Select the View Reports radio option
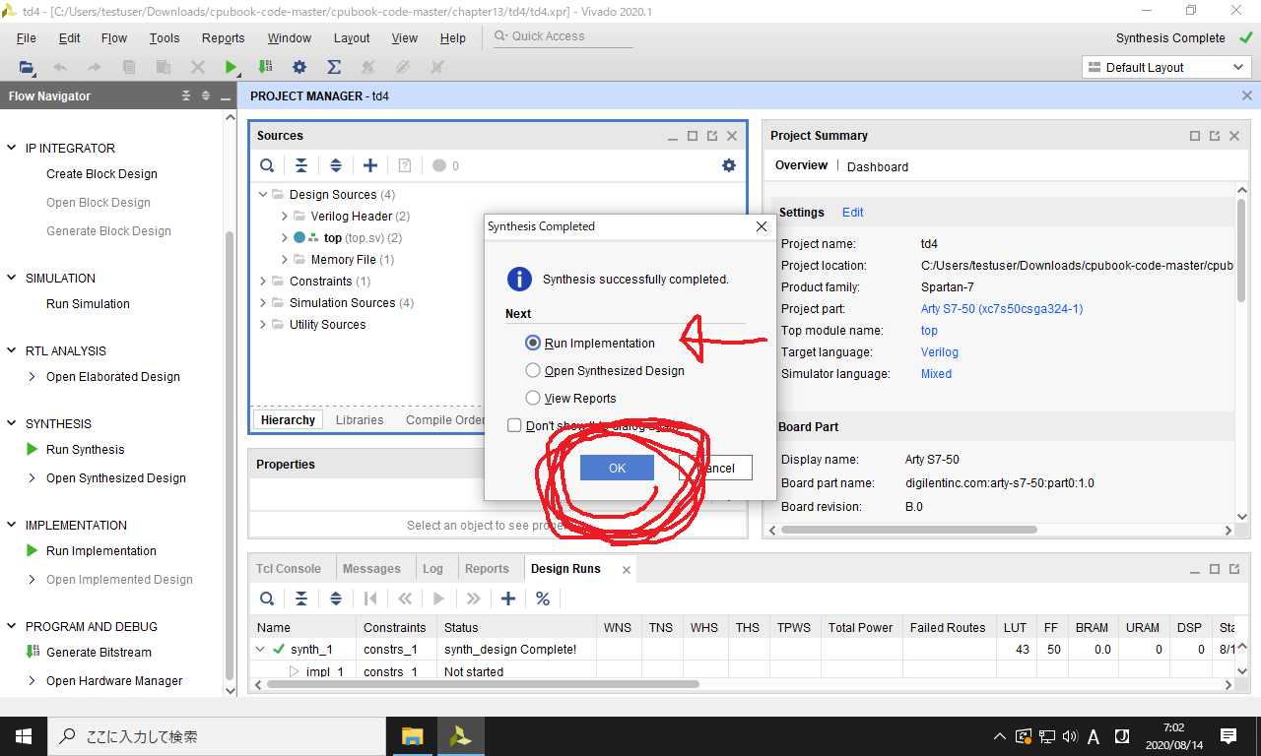Image resolution: width=1261 pixels, height=756 pixels. click(533, 399)
